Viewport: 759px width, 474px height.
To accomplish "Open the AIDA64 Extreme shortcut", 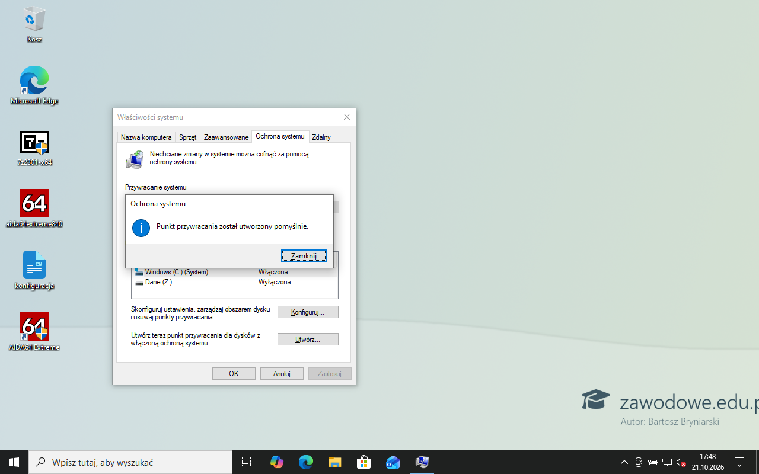I will pos(34,332).
